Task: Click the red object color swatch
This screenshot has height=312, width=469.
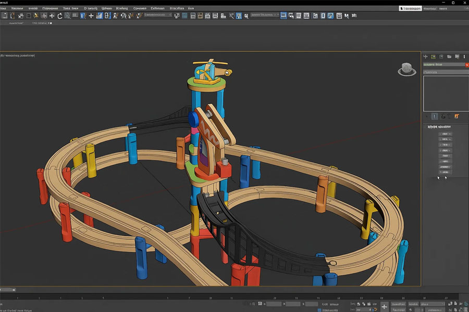Action: click(466, 64)
